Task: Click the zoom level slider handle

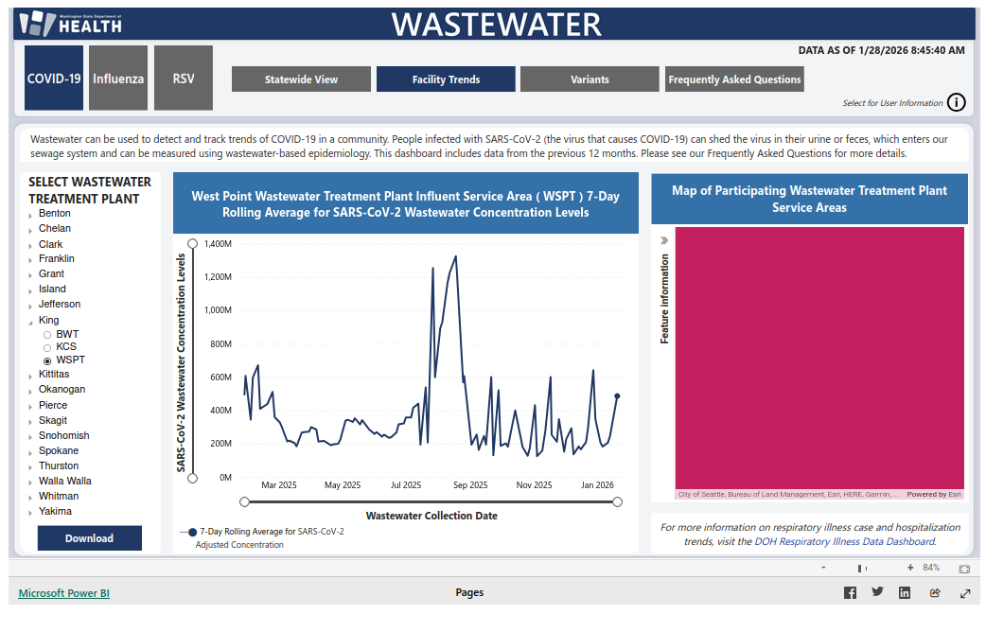Action: (x=861, y=569)
